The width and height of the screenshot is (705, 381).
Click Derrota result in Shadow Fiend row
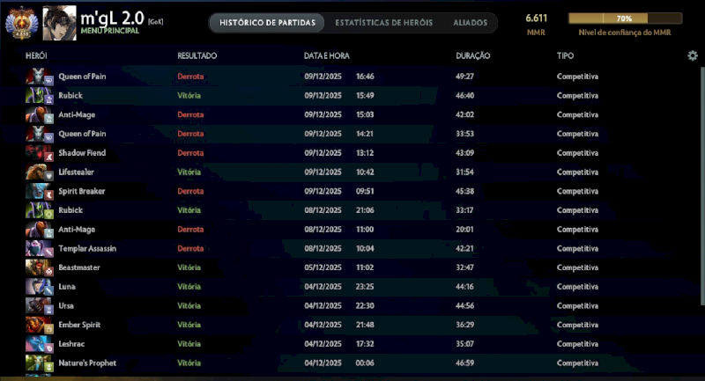pos(190,153)
